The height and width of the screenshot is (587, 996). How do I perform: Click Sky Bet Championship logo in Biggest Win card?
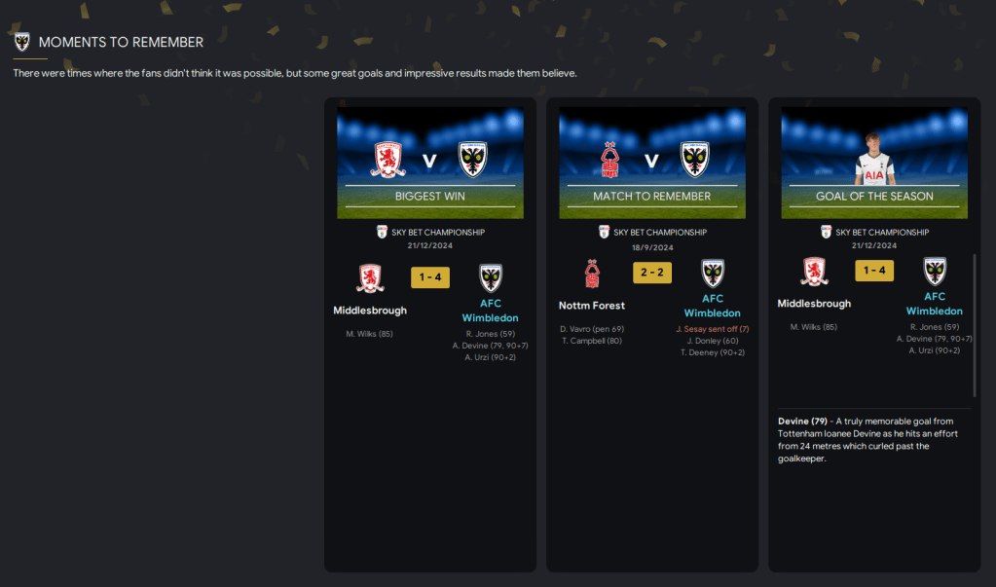pyautogui.click(x=382, y=232)
